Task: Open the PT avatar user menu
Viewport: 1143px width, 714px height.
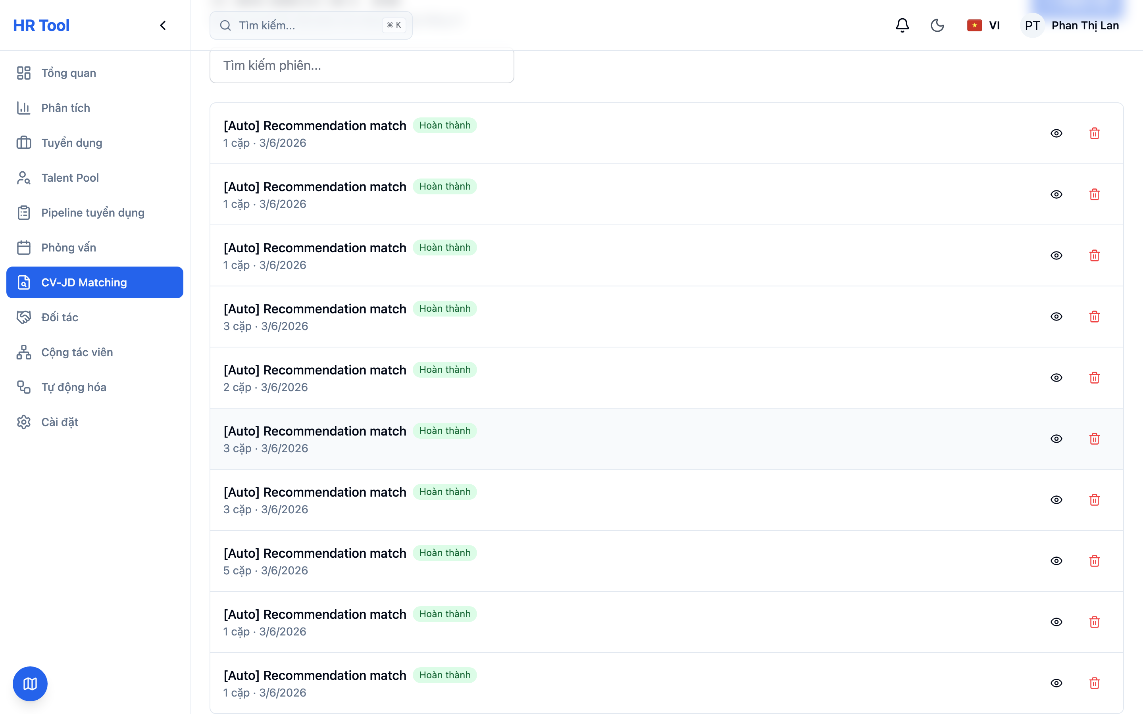Action: tap(1032, 25)
